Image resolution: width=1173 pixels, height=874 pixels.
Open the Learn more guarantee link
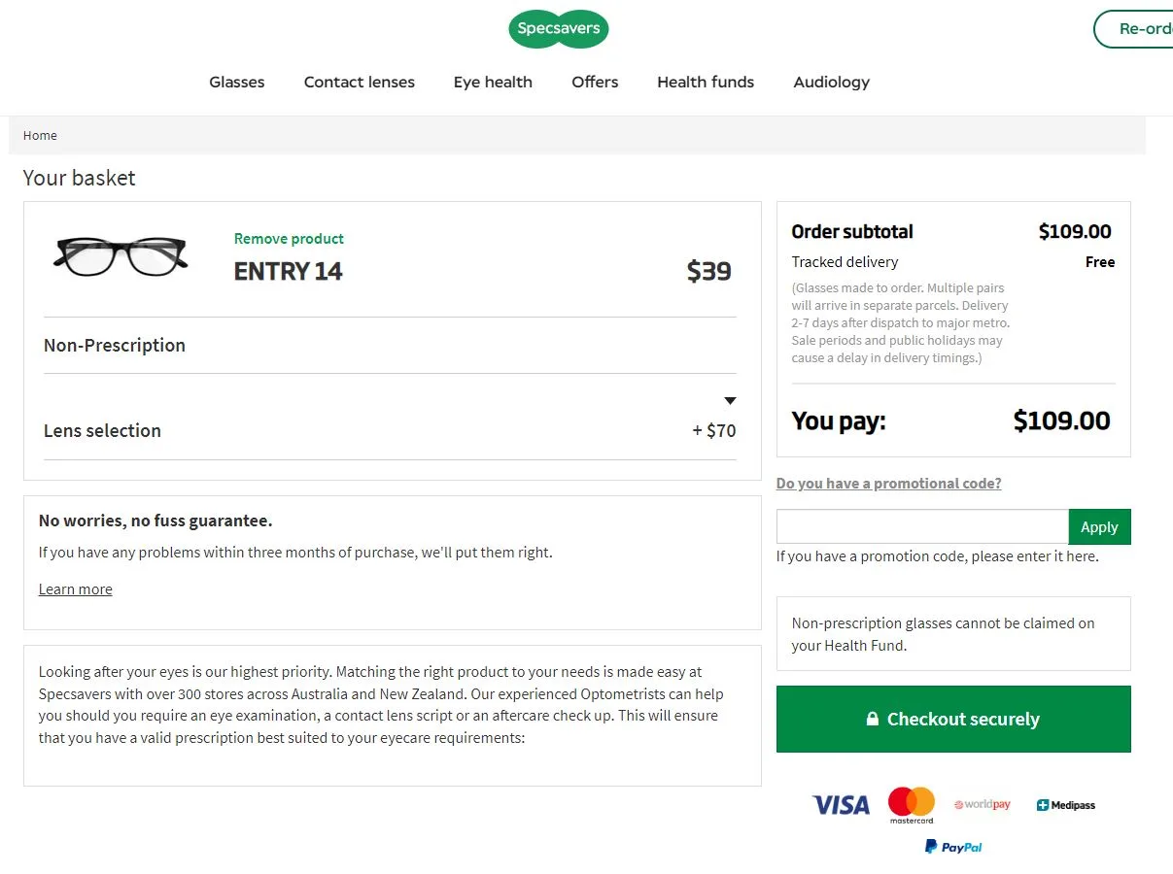tap(75, 589)
